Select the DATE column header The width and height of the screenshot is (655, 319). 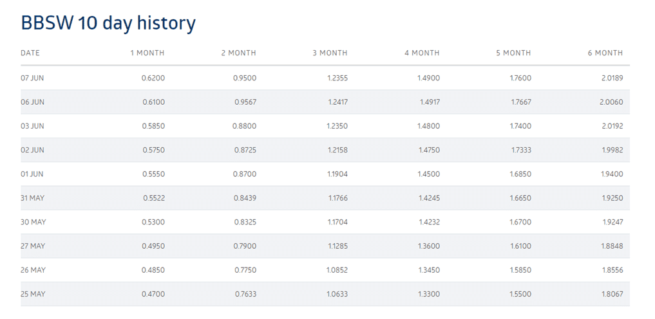tap(30, 53)
